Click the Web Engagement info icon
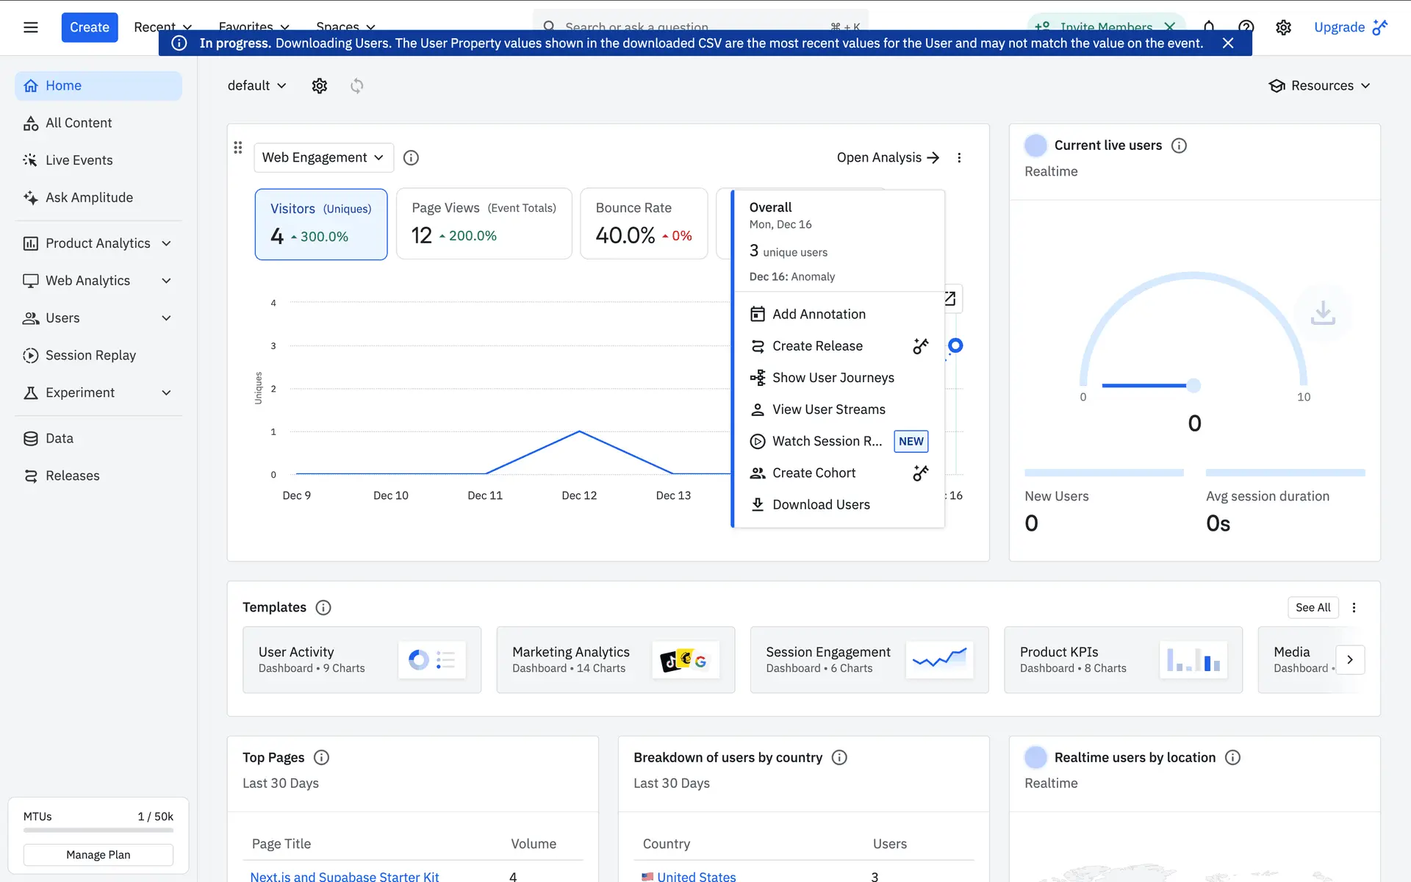This screenshot has height=882, width=1411. pos(411,157)
